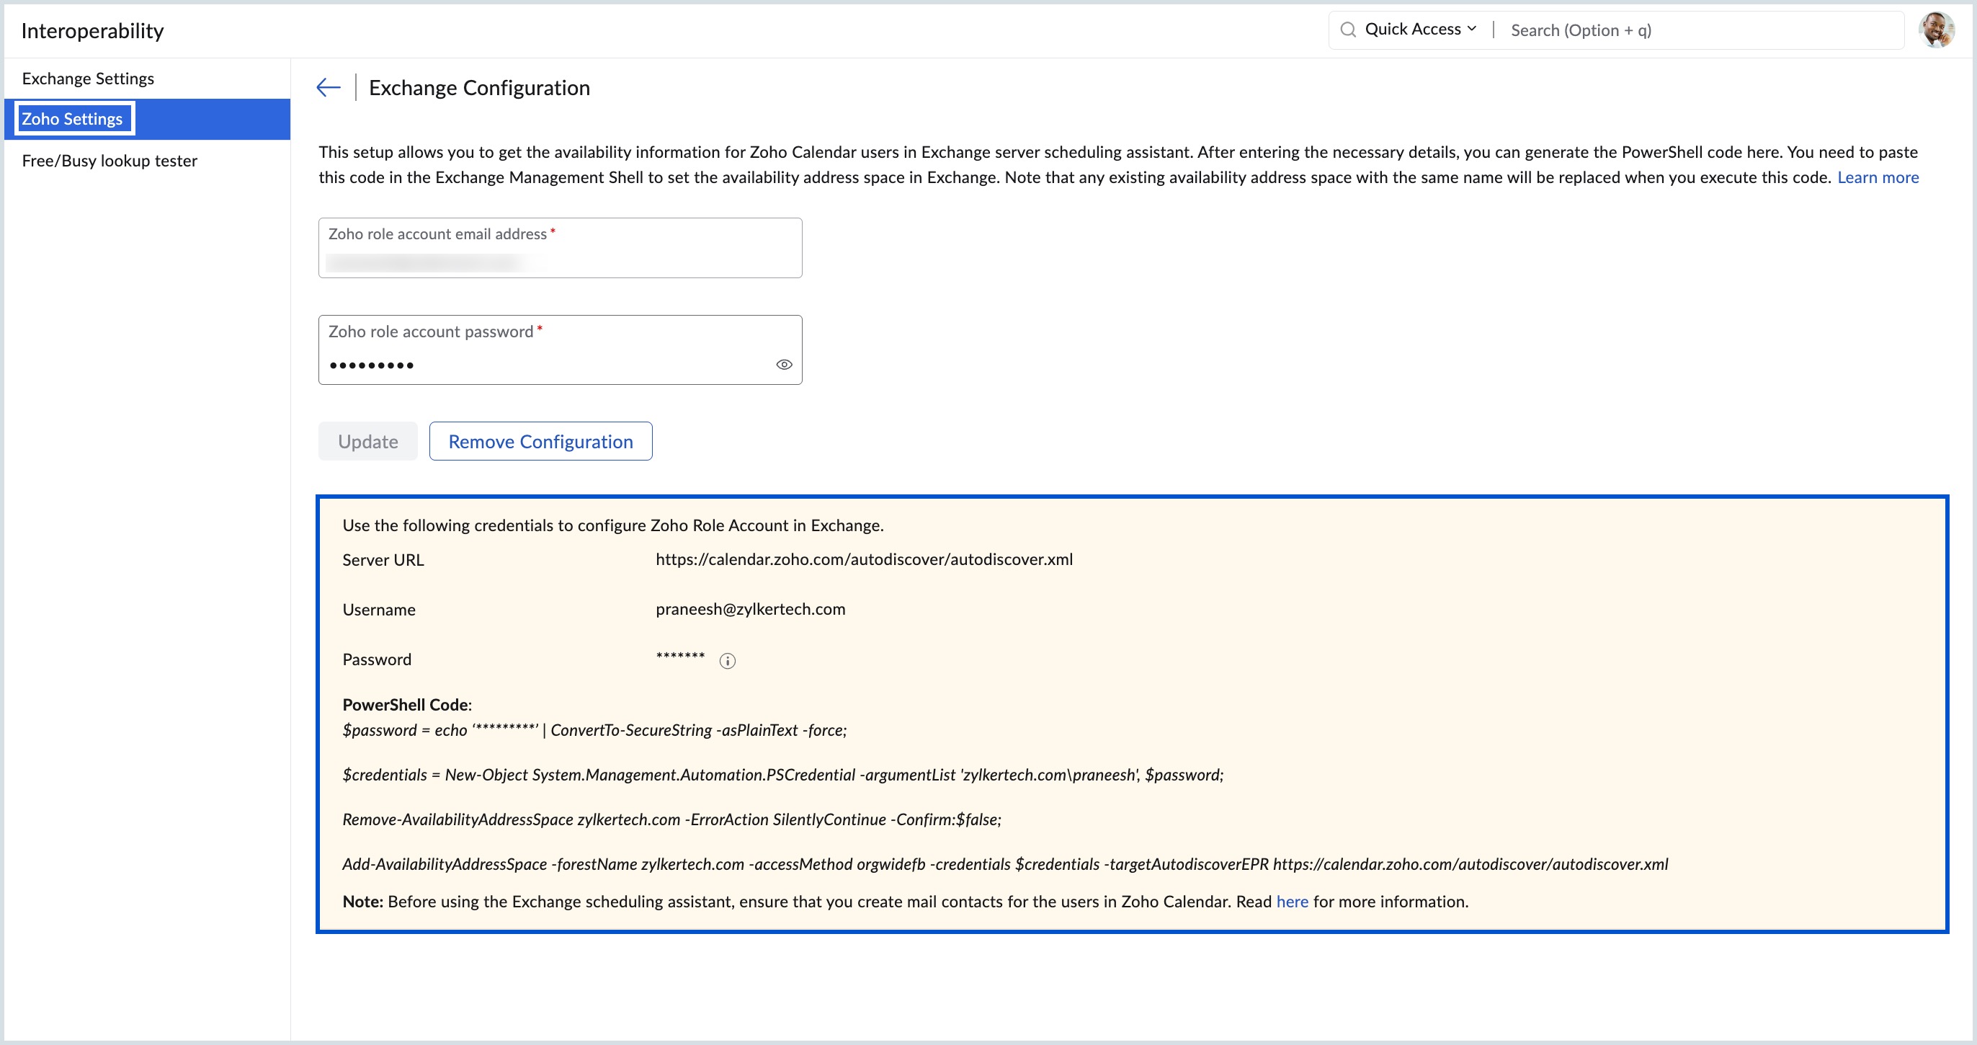Click the Exchange Configuration heading
1977x1045 pixels.
pos(479,87)
